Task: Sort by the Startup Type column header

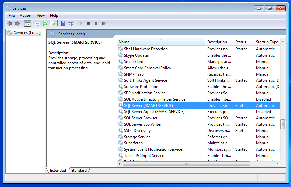Action: pyautogui.click(x=267, y=42)
